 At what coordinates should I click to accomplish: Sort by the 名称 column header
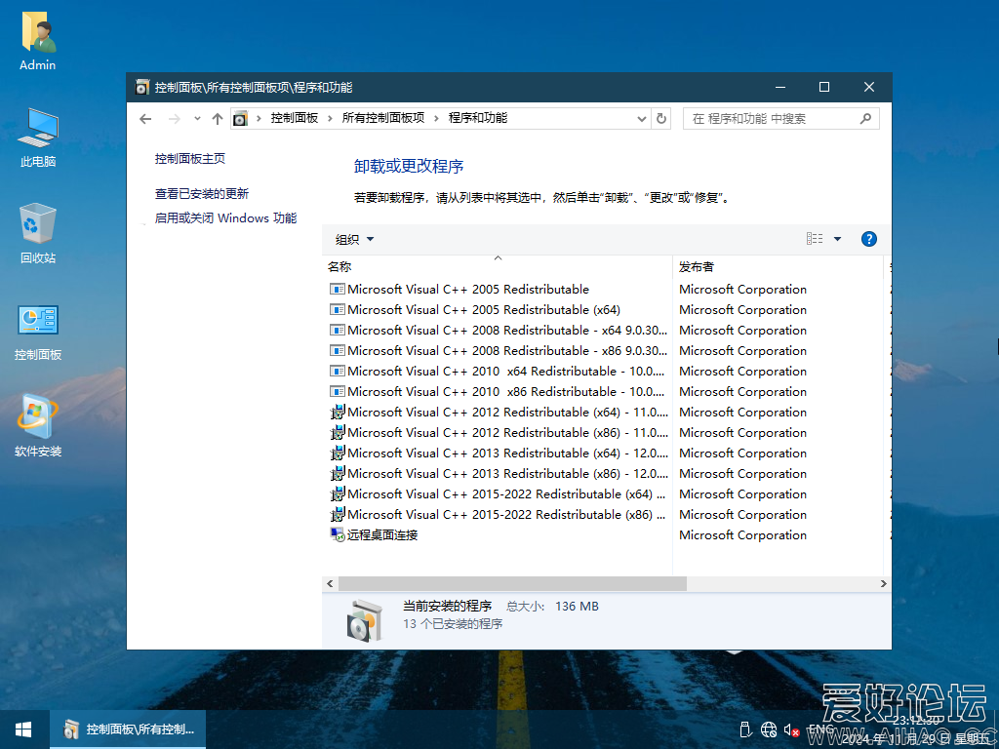pos(497,267)
